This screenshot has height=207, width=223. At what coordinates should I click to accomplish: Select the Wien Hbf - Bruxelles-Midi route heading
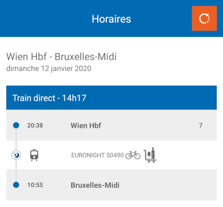tap(62, 57)
